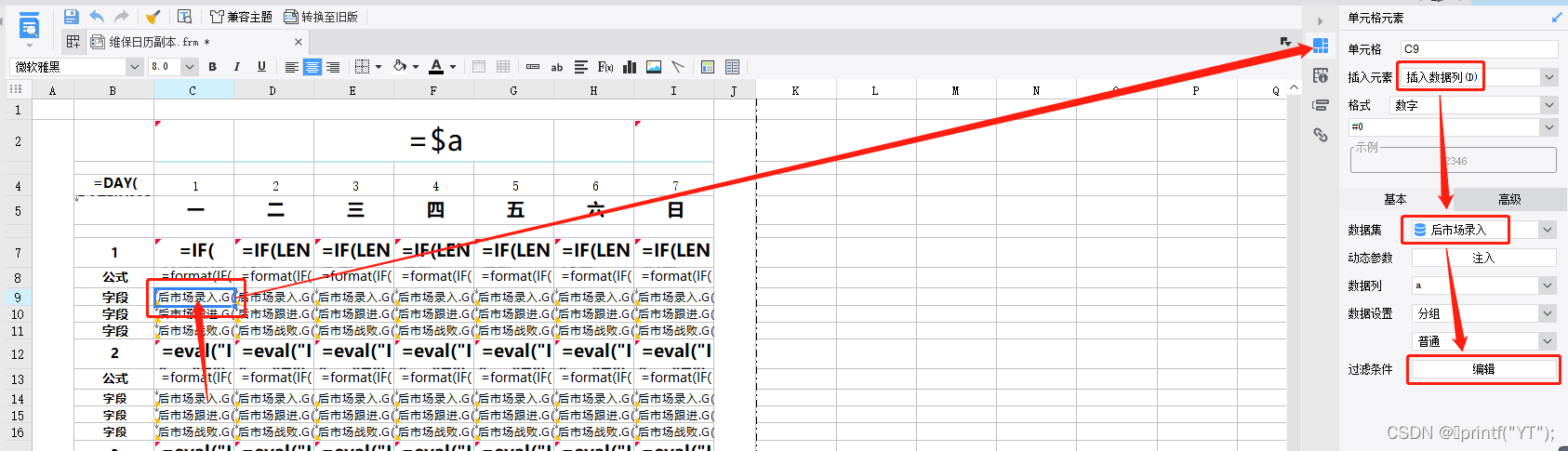Insert rich text icon
The height and width of the screenshot is (451, 1568).
[x=581, y=67]
